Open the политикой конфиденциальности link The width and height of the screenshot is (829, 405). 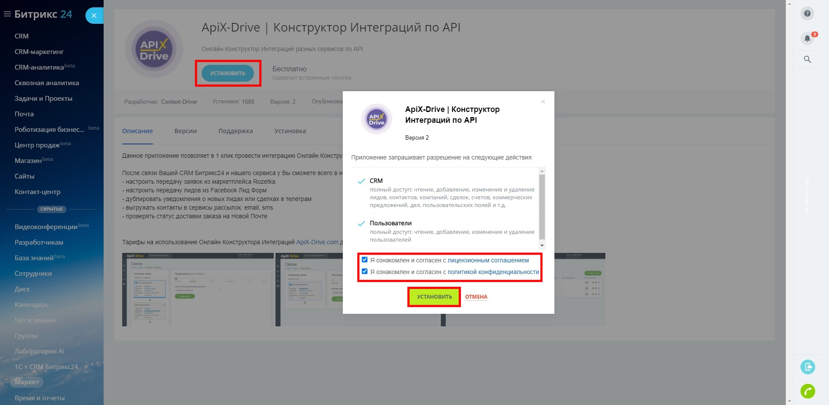tap(493, 272)
